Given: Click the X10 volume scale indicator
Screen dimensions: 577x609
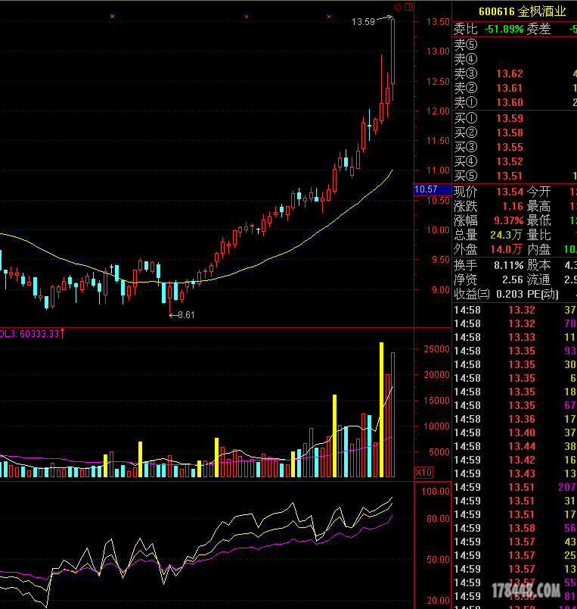Looking at the screenshot, I should 424,473.
